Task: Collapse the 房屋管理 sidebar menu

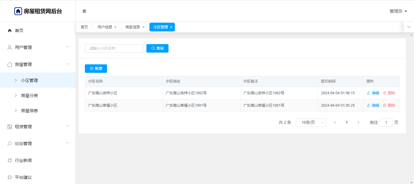Action: tap(38, 64)
